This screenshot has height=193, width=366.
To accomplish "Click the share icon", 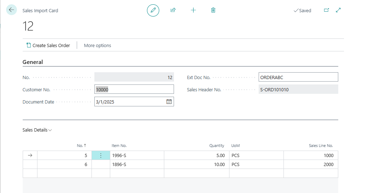I will pyautogui.click(x=173, y=10).
